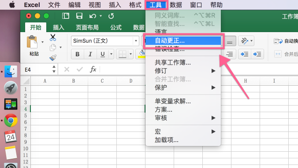
Task: Click the confirm checkmark in formula bar
Action: (x=80, y=69)
